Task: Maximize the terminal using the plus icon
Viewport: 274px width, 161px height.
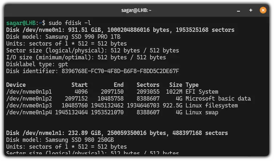Action: tap(250, 10)
